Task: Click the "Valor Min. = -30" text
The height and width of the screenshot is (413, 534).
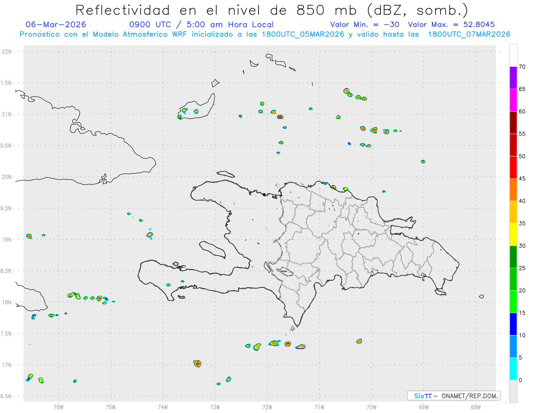Action: [364, 25]
